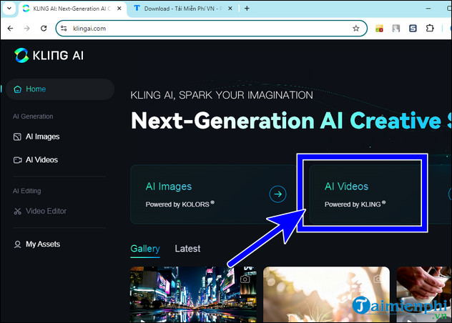The height and width of the screenshot is (323, 452).
Task: Minimize the browser window
Action: click(428, 9)
